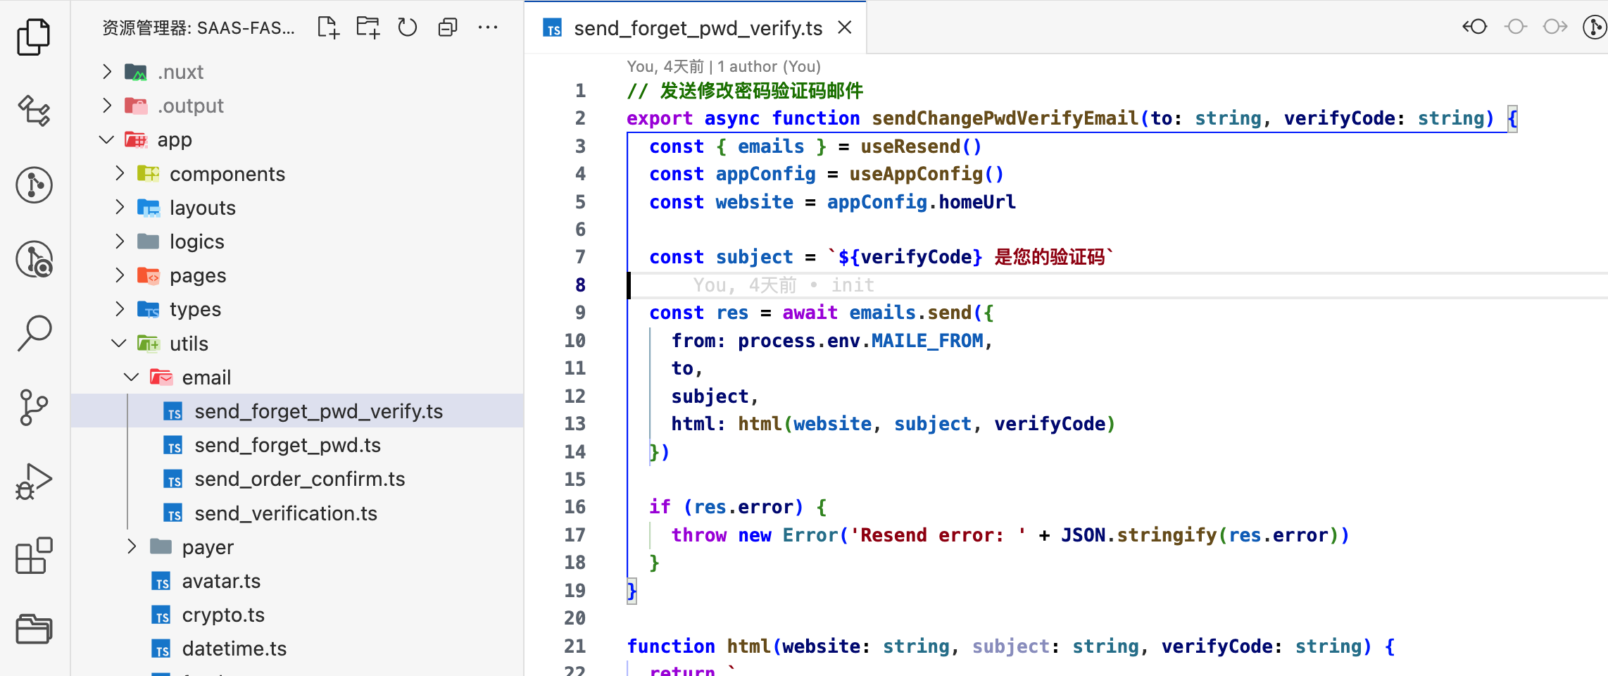This screenshot has height=676, width=1608.
Task: Click the explorer title 资源管理器: SAAS-FAS...
Action: point(199,27)
